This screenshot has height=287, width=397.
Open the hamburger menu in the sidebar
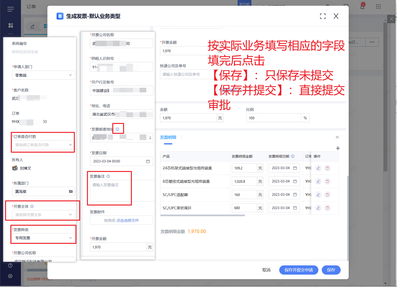10,9
